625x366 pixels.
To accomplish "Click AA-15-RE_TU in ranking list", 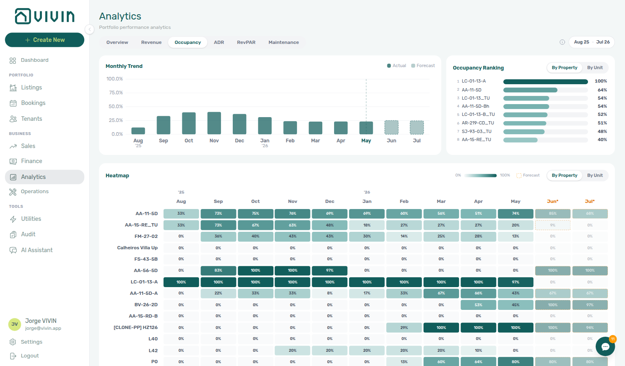I will tap(476, 139).
